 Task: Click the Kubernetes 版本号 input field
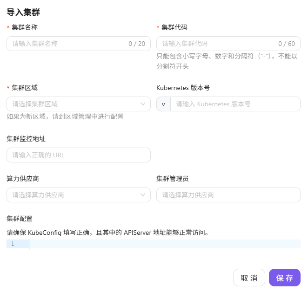click(x=235, y=104)
